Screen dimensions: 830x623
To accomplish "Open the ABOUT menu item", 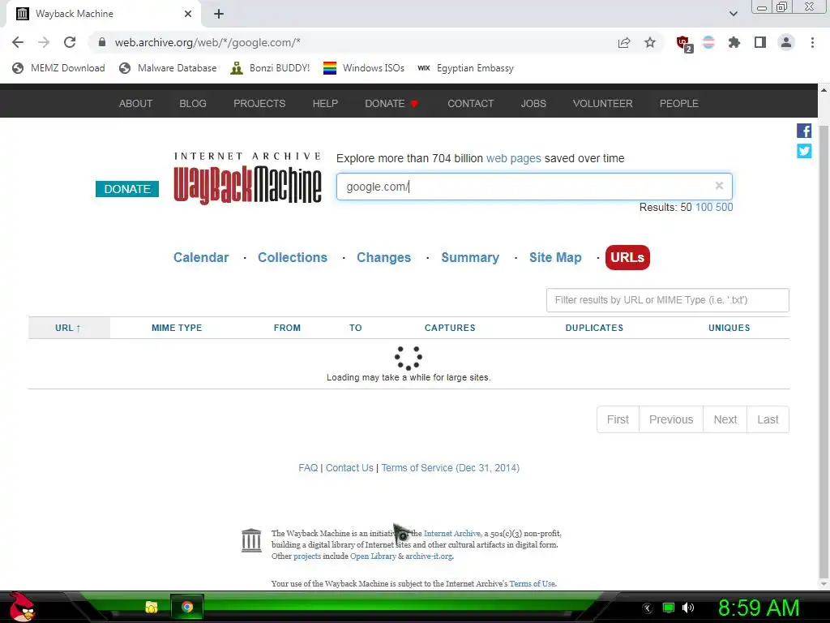I will pos(135,103).
